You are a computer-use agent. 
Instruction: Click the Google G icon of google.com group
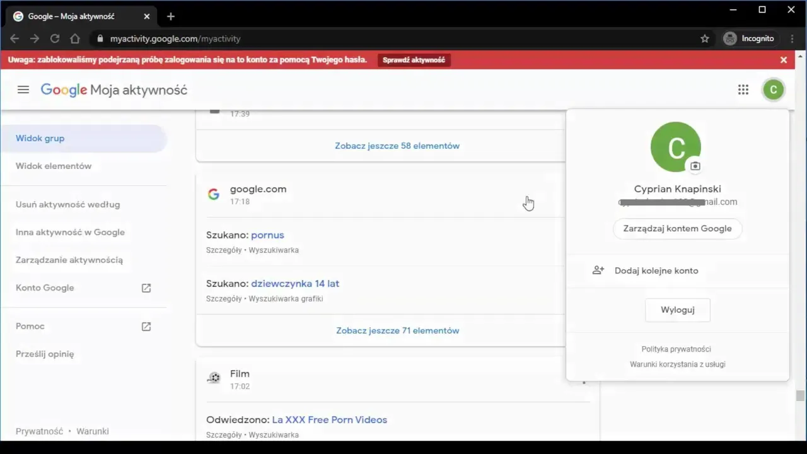point(214,194)
